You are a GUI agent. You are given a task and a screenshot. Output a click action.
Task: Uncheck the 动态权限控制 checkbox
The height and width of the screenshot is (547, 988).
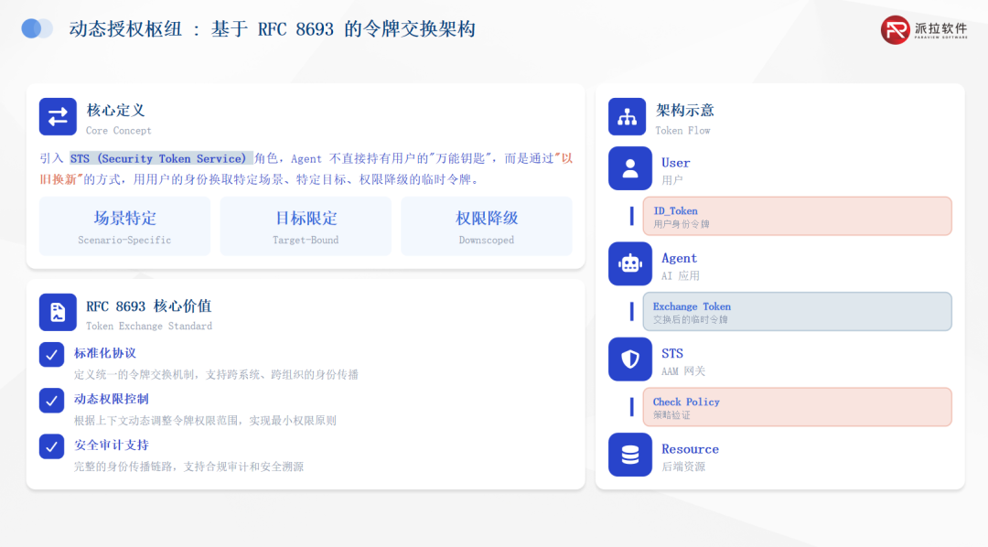52,400
